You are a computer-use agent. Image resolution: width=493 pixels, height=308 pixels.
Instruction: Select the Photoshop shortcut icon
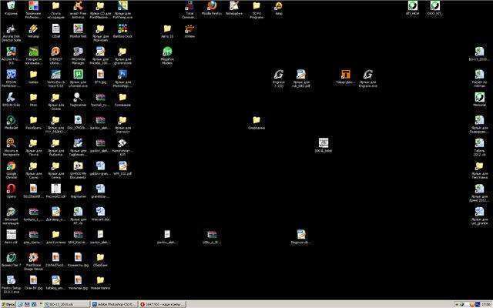(x=122, y=79)
